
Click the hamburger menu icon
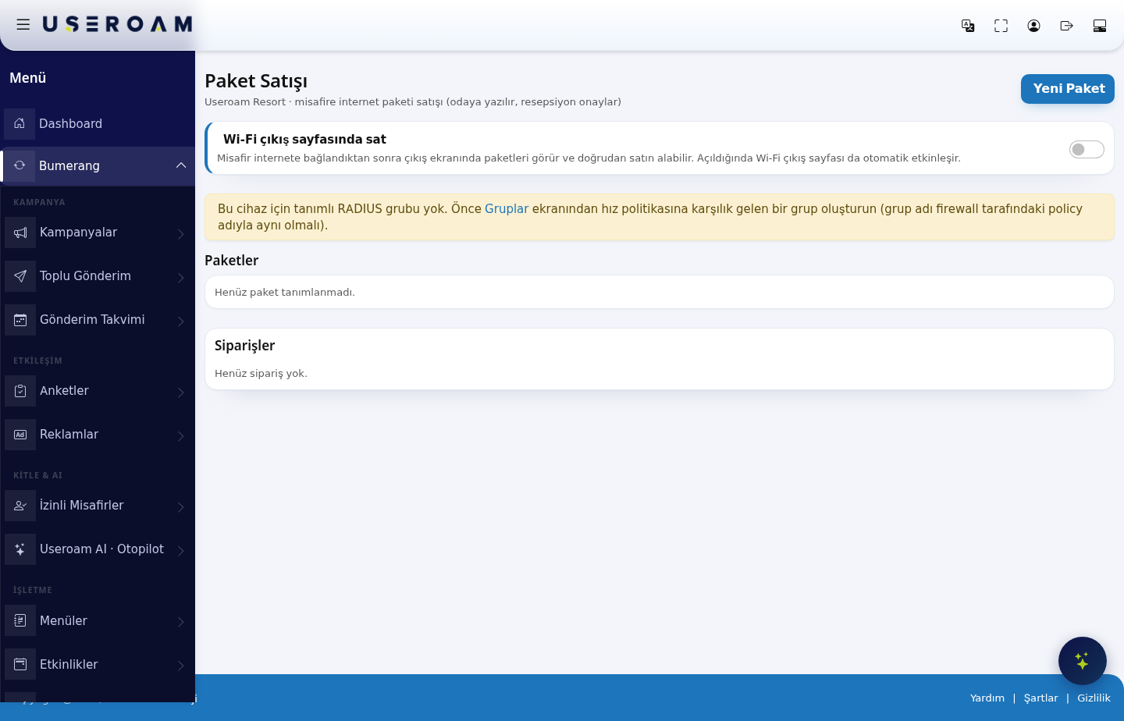23,24
